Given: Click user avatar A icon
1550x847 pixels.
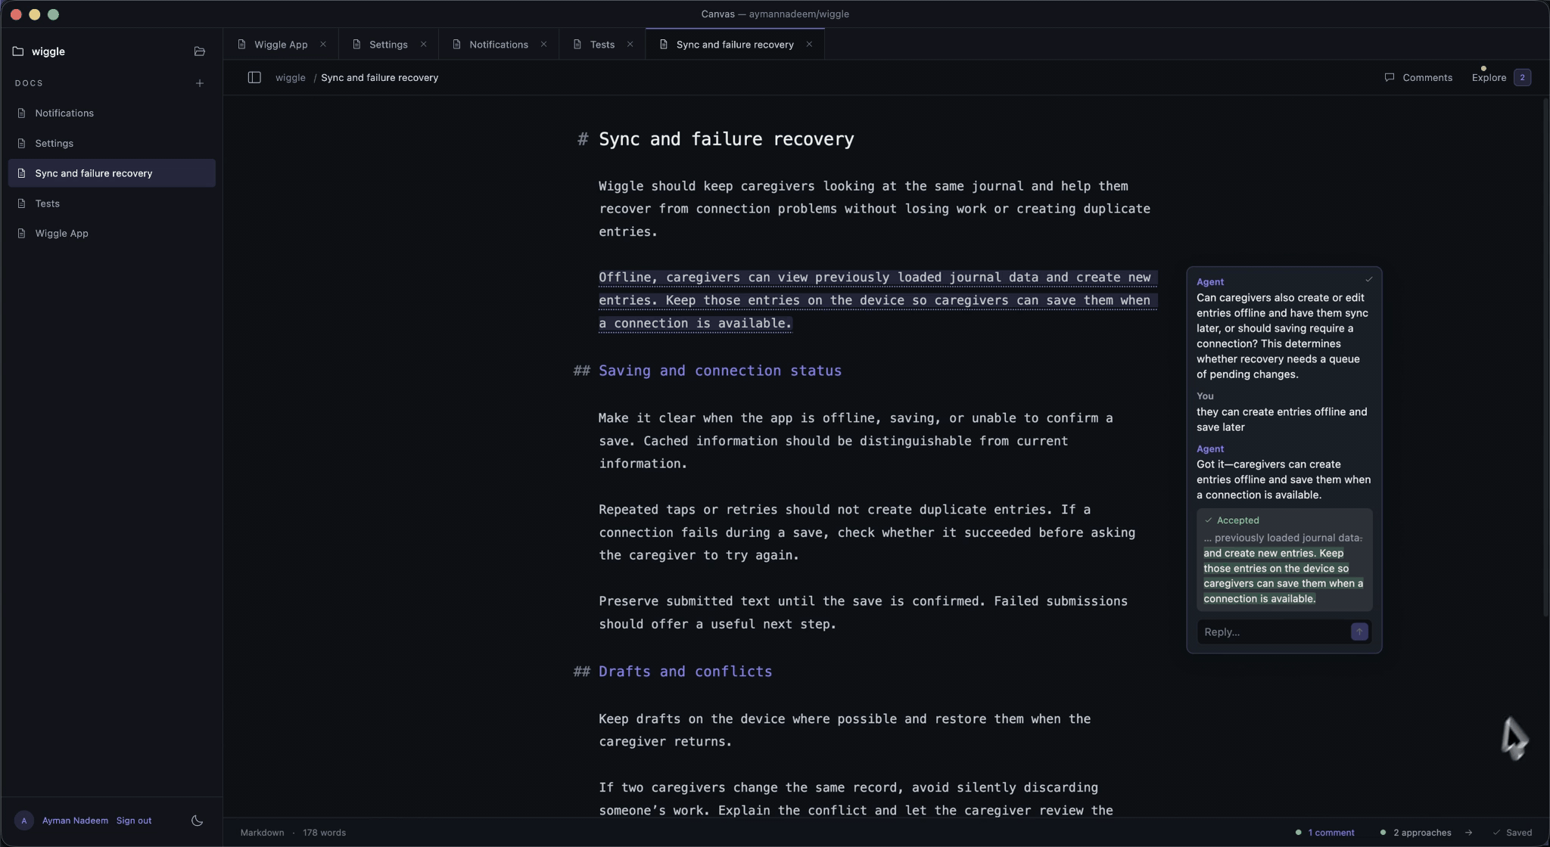Looking at the screenshot, I should point(24,821).
